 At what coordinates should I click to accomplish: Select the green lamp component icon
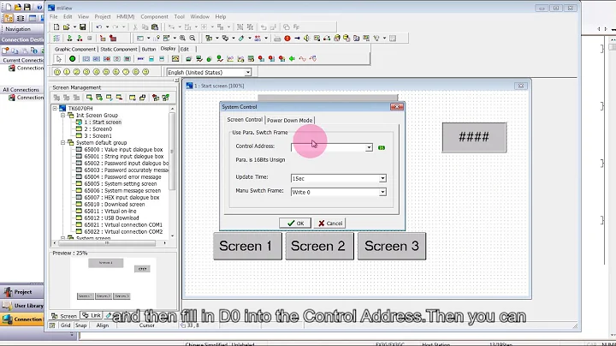point(72,59)
